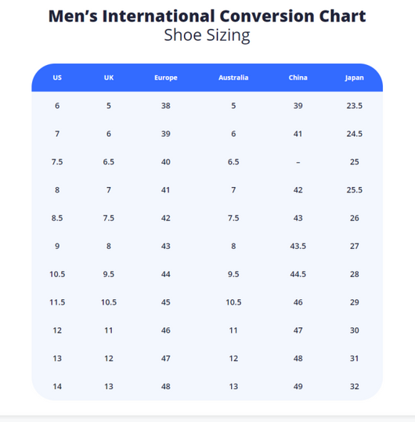Select US size 11.5 cell

[57, 302]
